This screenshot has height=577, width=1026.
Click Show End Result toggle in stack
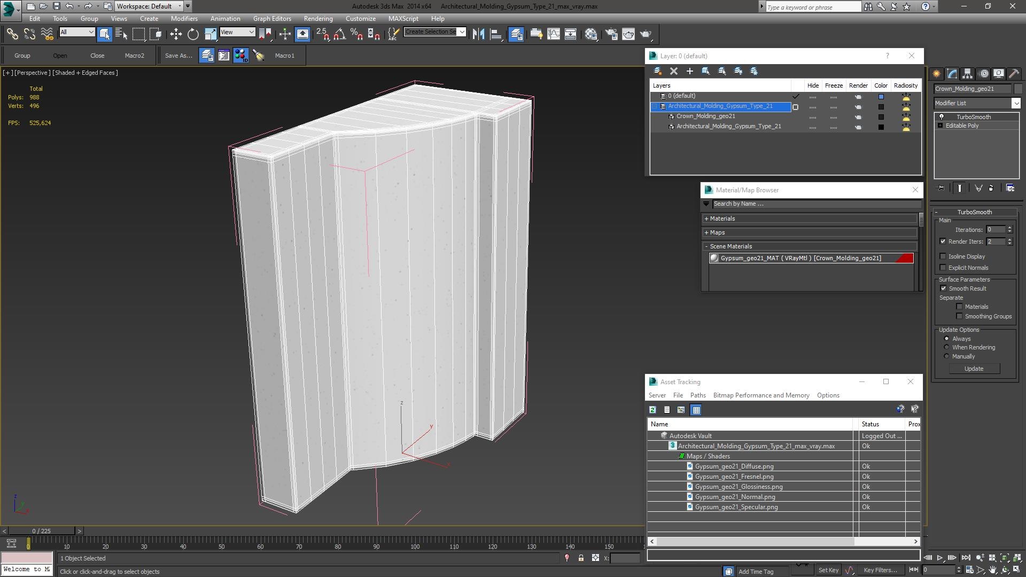pos(960,188)
